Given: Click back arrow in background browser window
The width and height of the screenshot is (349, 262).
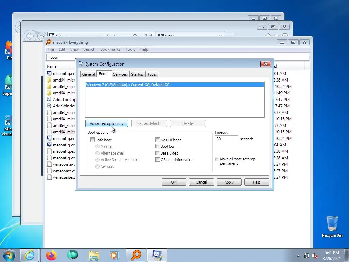Looking at the screenshot, I should coord(30,36).
